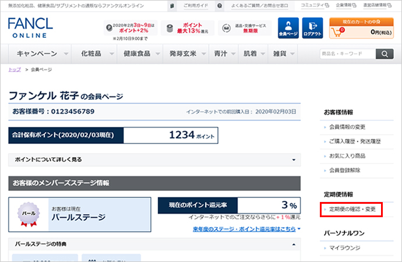Expand the 化粧品 navigation dropdown
This screenshot has width=402, height=262.
click(96, 54)
